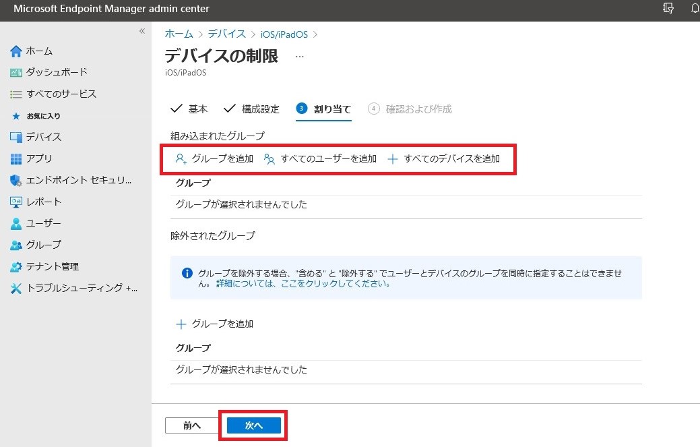The image size is (700, 447).
Task: Open the directory and subscription filter icon in header
Action: tap(668, 8)
